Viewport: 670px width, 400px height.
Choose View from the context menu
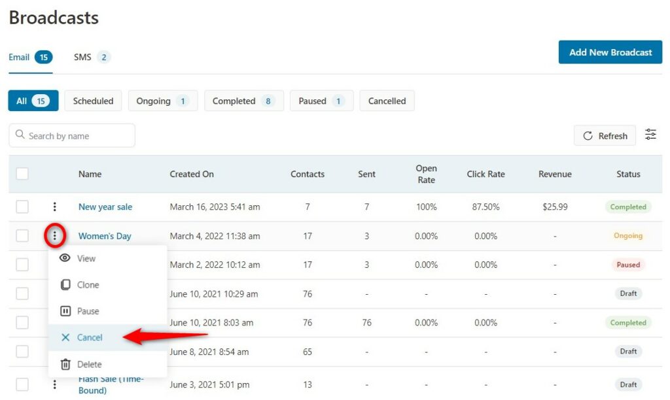point(108,258)
